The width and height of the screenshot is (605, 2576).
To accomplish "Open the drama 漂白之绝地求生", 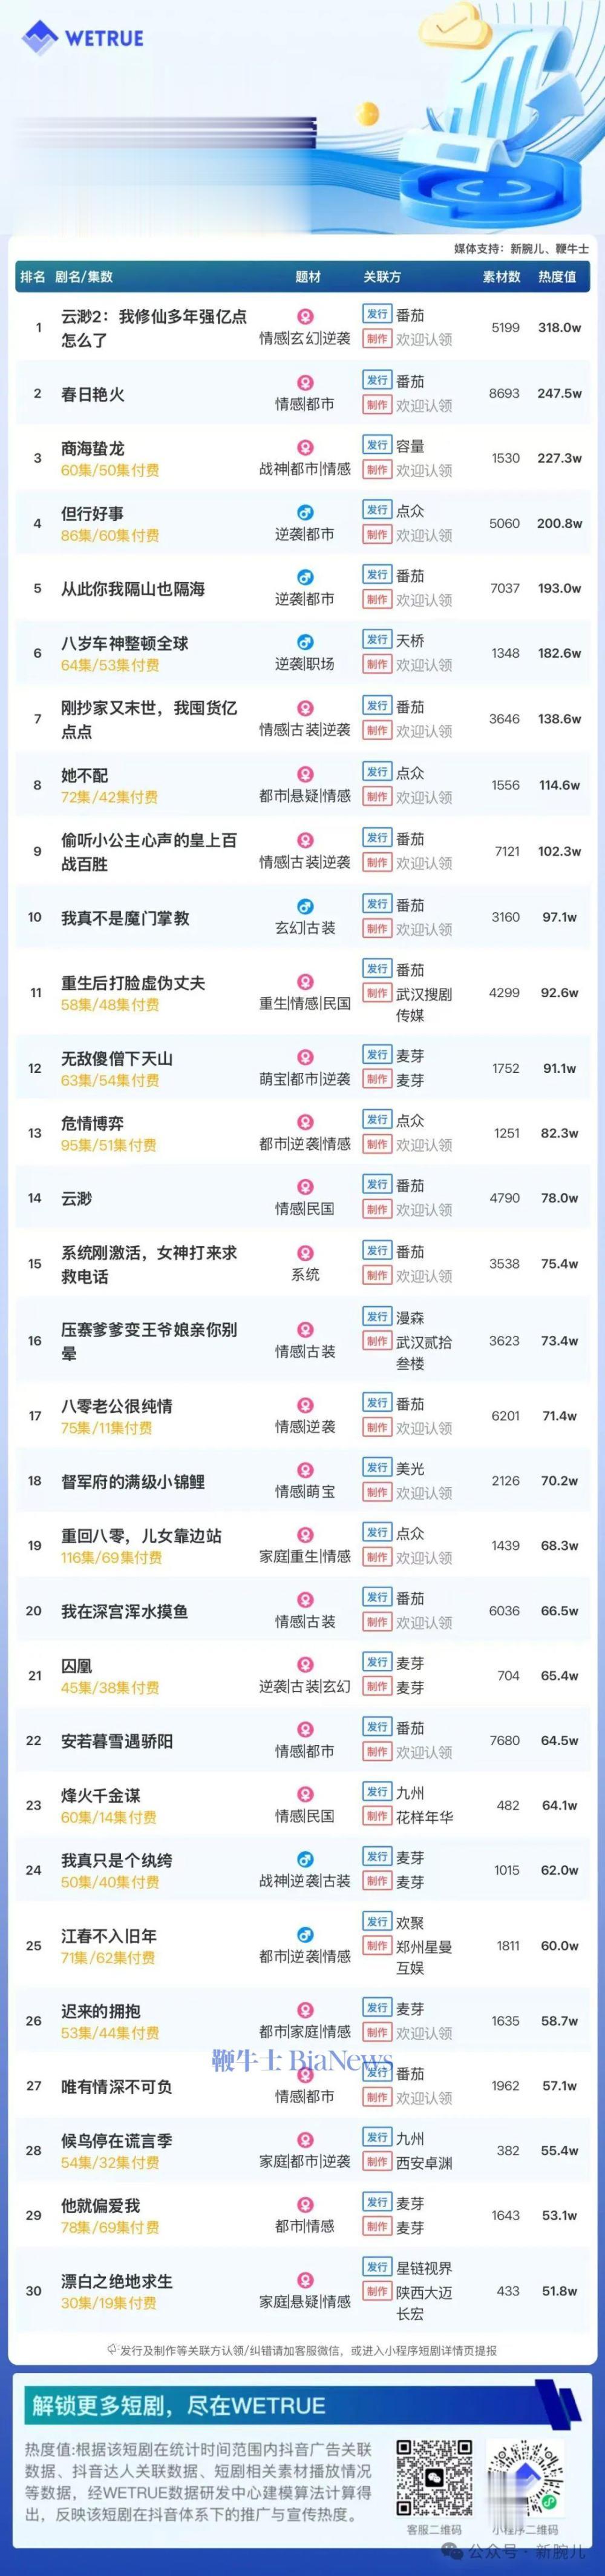I will coord(117,2281).
